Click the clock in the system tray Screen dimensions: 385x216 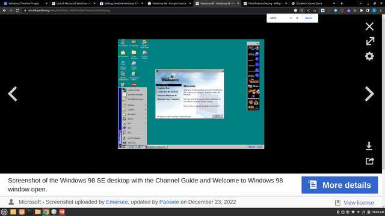378,212
